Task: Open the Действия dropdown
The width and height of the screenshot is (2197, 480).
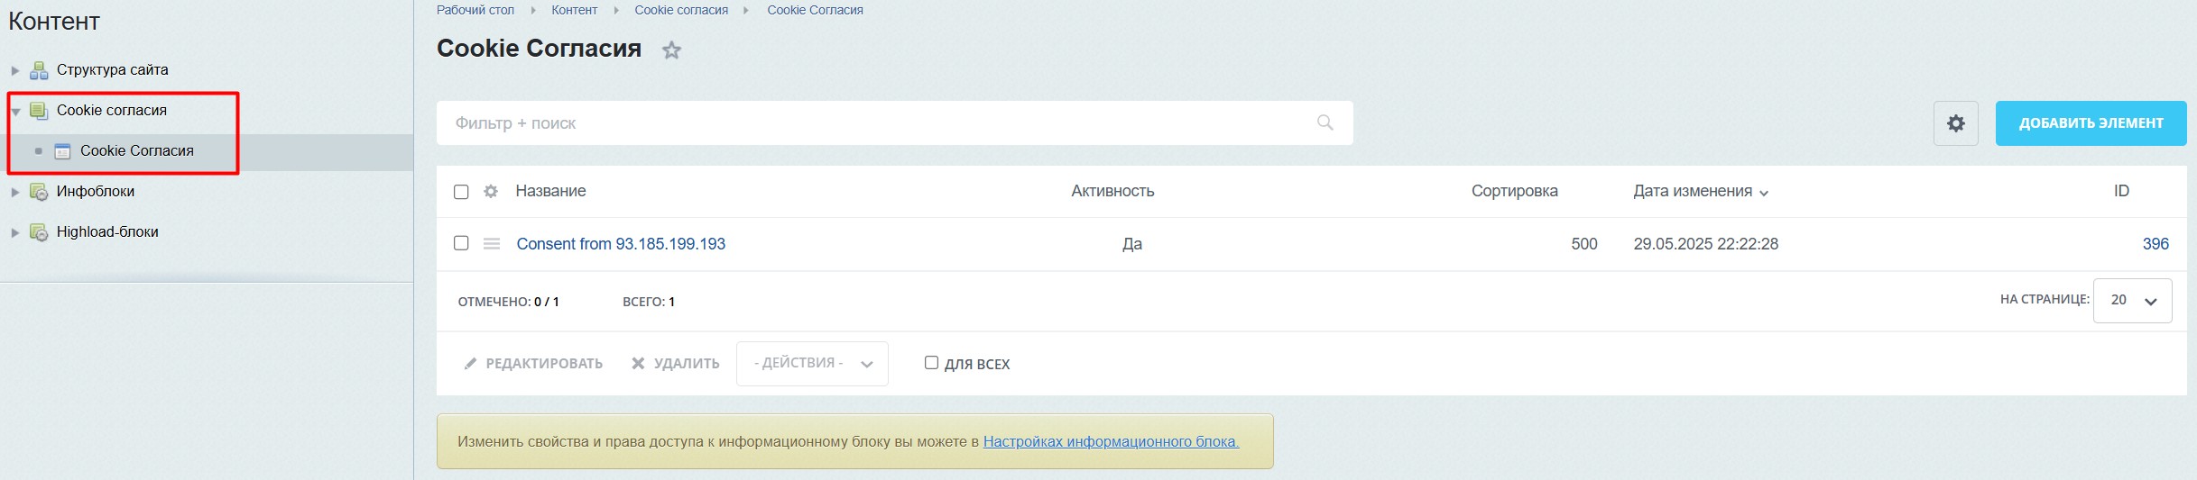Action: pos(812,364)
